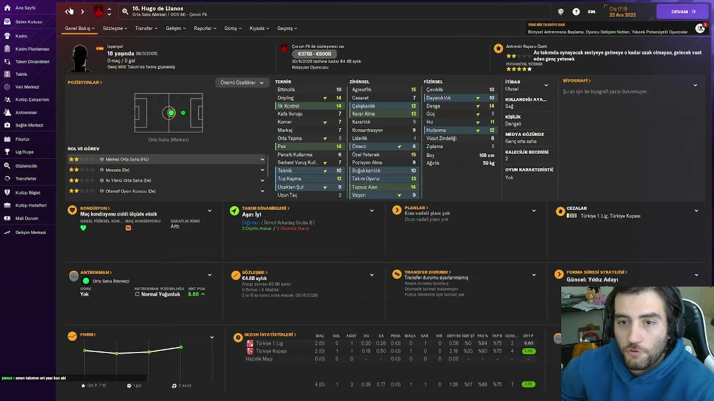Open Antrenman icon in sidebar
Image resolution: width=714 pixels, height=401 pixels.
[7, 113]
